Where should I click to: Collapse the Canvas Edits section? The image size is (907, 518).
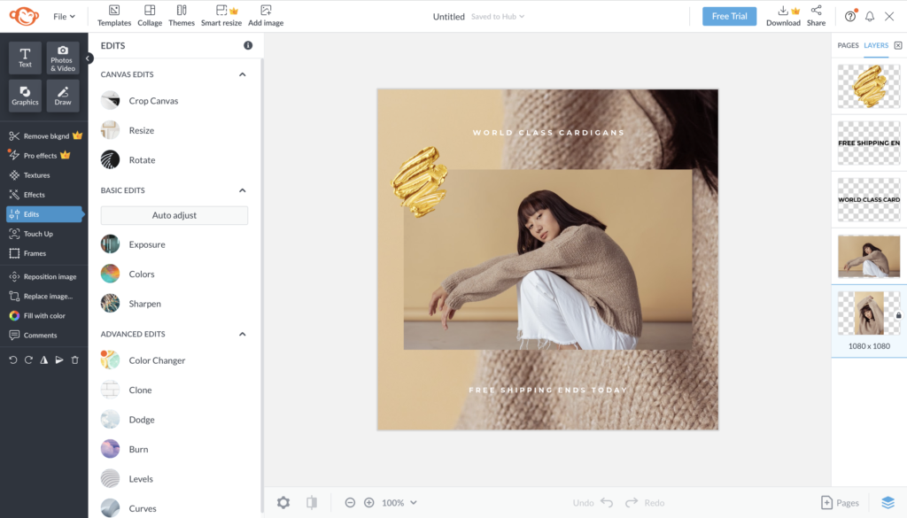pos(243,74)
